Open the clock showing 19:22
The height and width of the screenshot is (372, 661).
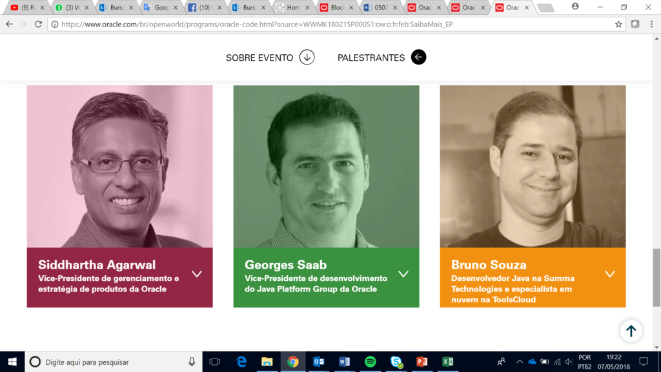pos(614,362)
